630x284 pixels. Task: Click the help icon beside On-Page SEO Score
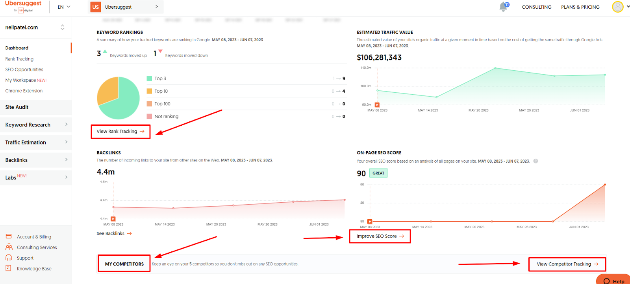click(535, 161)
